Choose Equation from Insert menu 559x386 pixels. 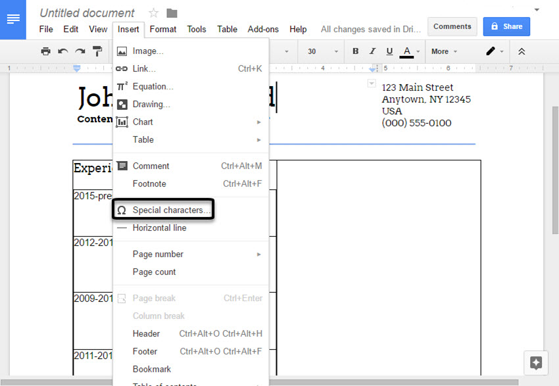click(191, 87)
